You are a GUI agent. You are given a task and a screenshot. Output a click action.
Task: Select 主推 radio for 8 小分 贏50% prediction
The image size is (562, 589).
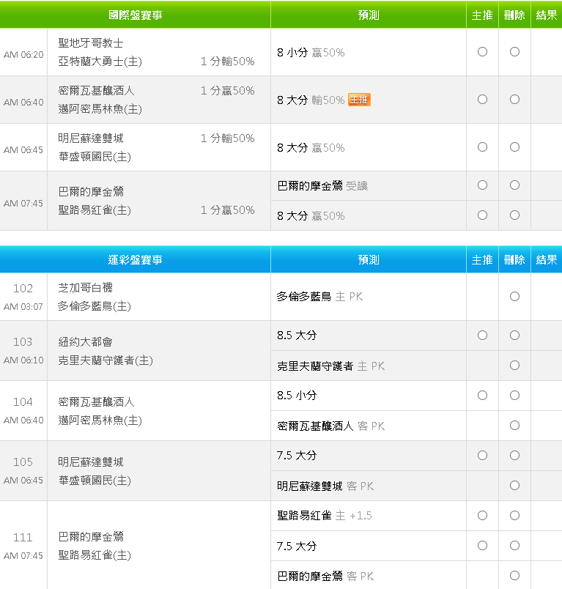click(x=482, y=52)
